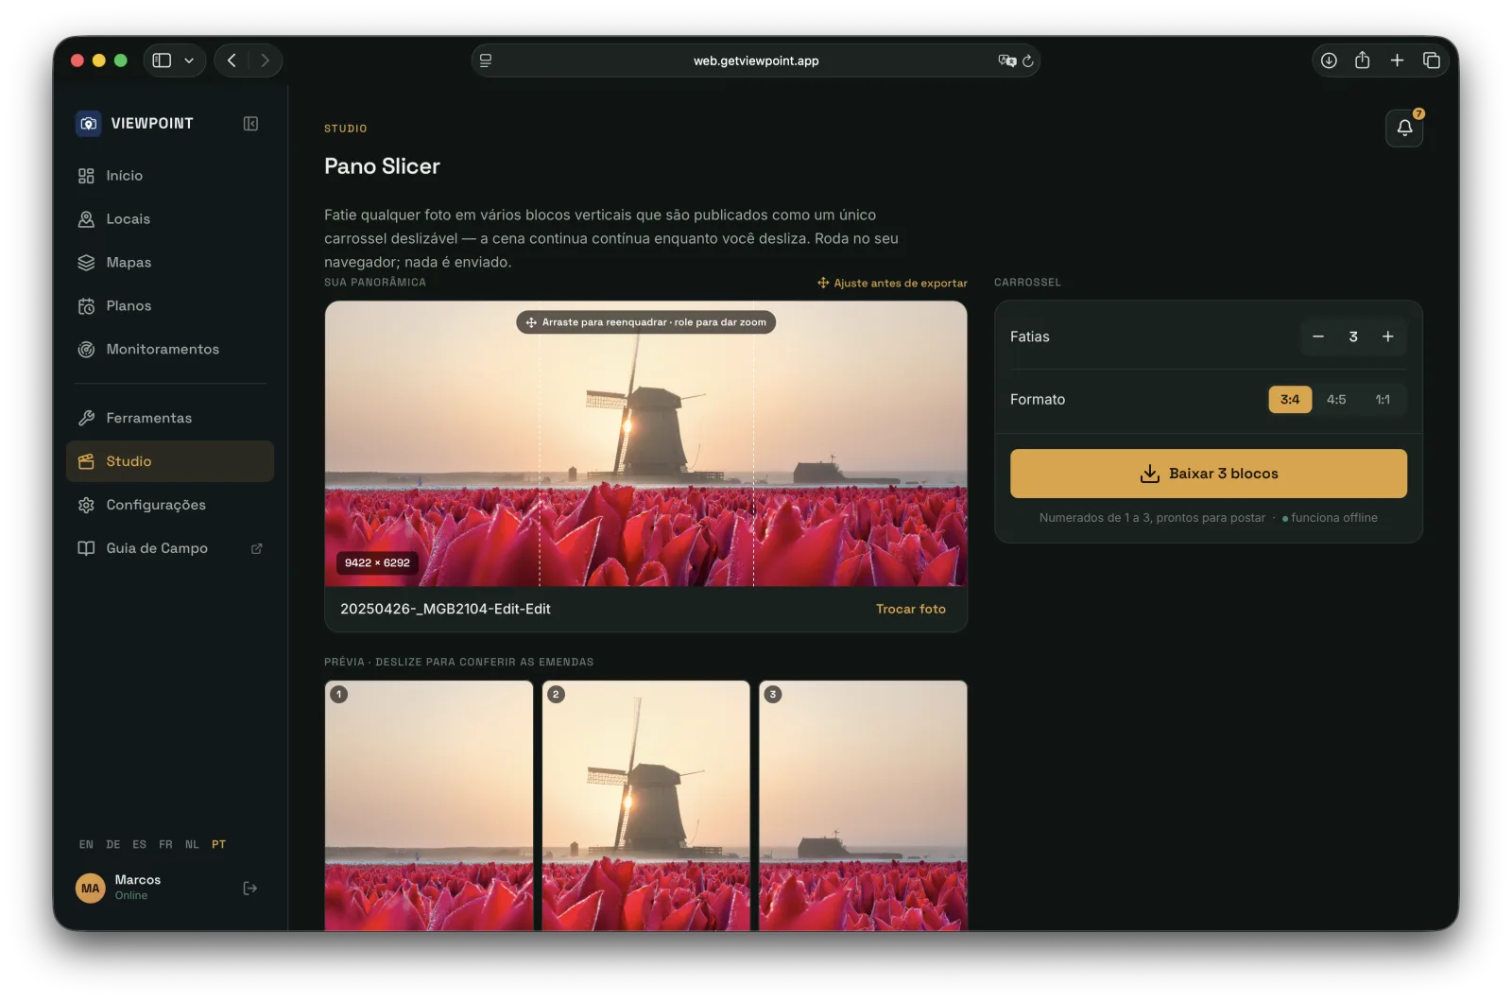Screen dimensions: 1512x1001
Task: Click the translate icon in the address bar
Action: tap(1006, 60)
